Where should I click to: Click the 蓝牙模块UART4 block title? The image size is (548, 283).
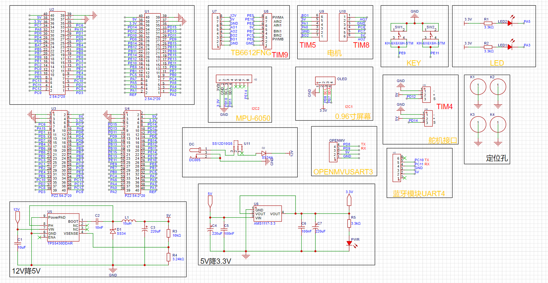419,194
